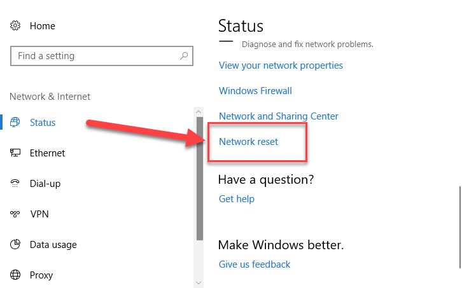
Task: Open the Ethernet settings page
Action: [x=47, y=153]
